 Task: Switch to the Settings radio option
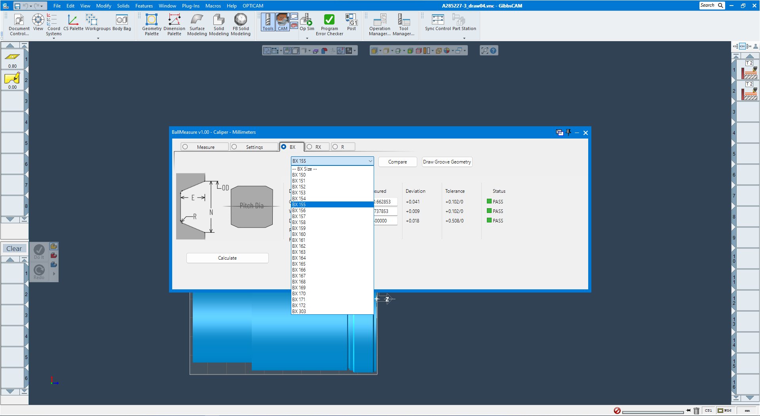[235, 146]
